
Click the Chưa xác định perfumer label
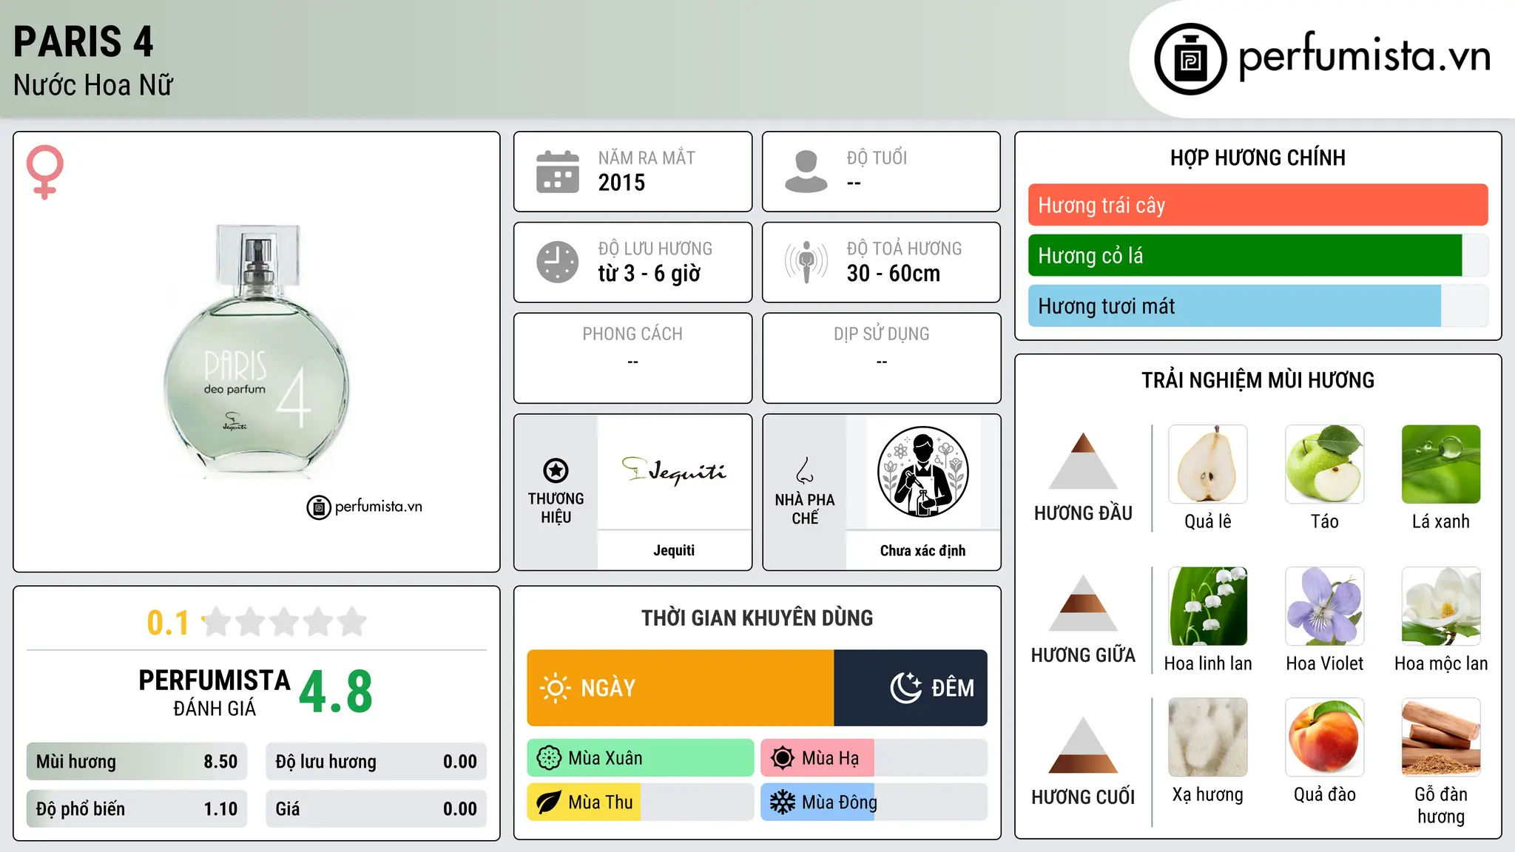[x=922, y=550]
